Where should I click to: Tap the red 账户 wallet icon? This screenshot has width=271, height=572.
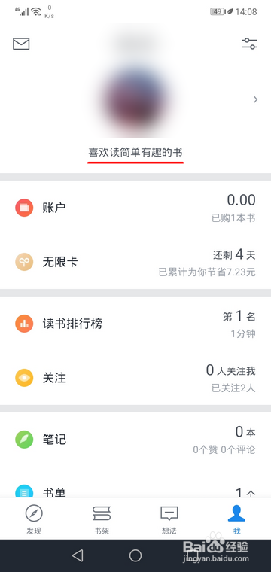pyautogui.click(x=24, y=208)
